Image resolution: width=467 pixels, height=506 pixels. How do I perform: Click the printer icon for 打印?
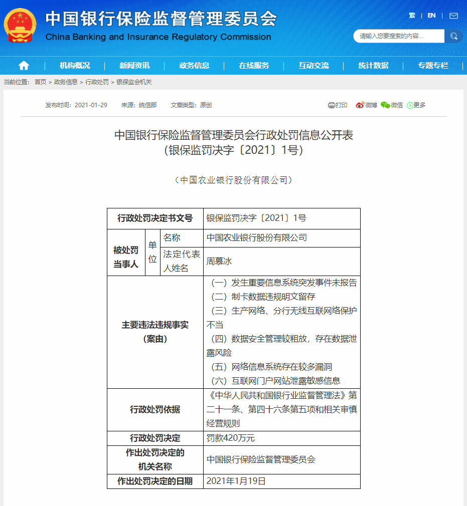tap(331, 105)
